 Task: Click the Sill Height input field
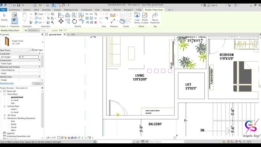coord(29,57)
